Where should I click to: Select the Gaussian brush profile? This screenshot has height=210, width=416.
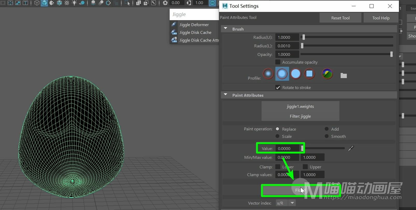click(268, 74)
